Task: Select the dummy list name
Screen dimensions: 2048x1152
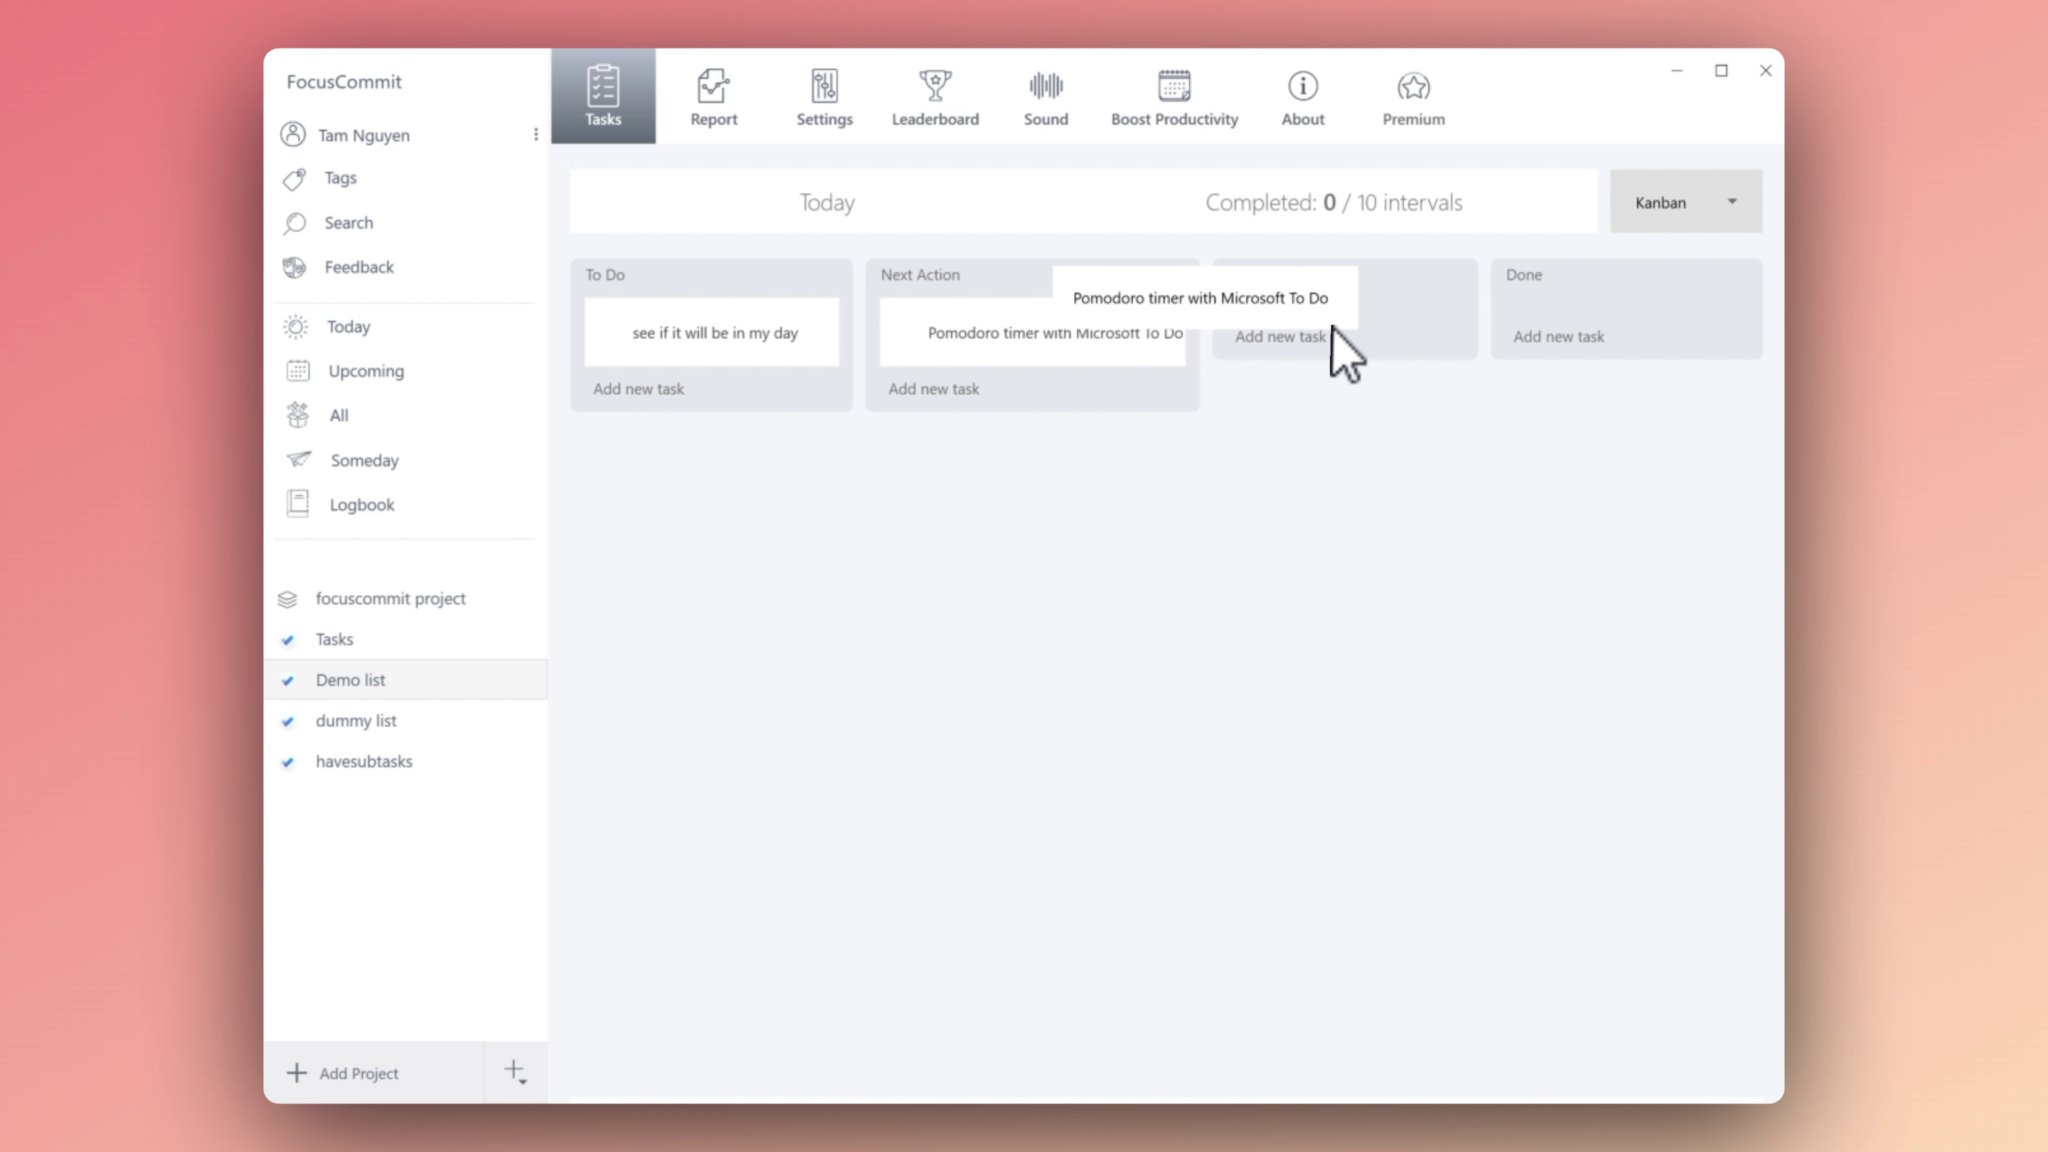Action: [x=355, y=721]
